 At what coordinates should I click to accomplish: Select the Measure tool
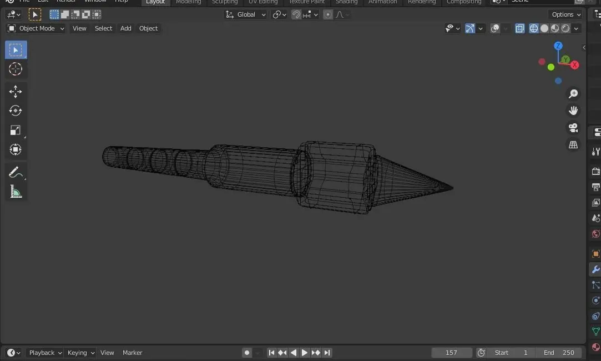16,192
